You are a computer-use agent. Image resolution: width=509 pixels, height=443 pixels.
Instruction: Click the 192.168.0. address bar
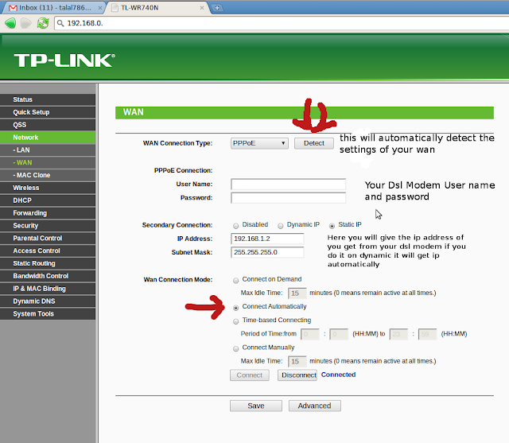[x=281, y=23]
